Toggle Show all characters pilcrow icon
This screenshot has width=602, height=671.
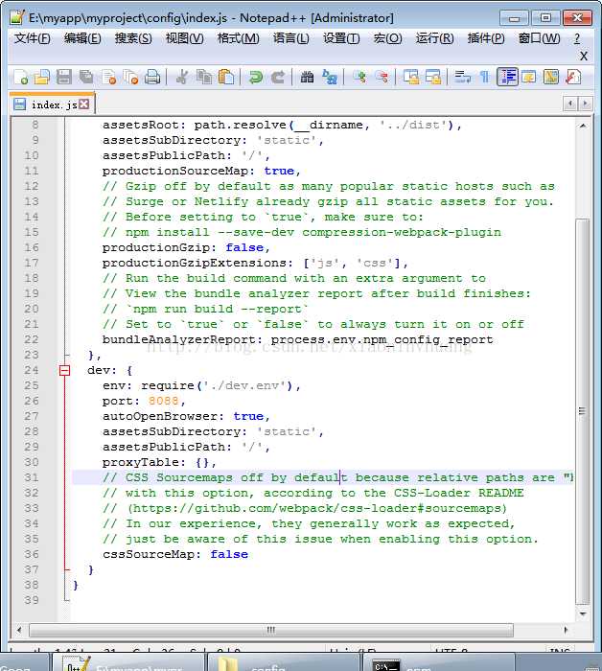coord(485,77)
